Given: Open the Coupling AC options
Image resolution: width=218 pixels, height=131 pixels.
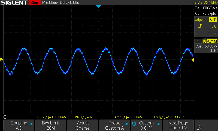Looking at the screenshot, I should pos(19,125).
